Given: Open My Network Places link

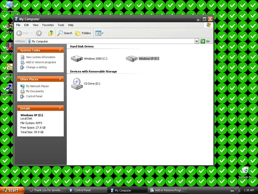Looking at the screenshot, I should point(37,86).
